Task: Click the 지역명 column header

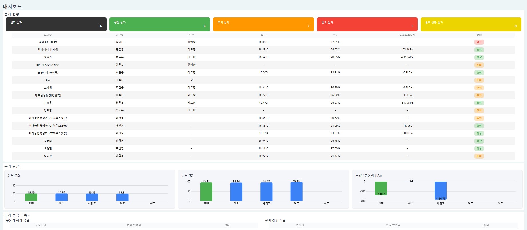Action: (120, 35)
